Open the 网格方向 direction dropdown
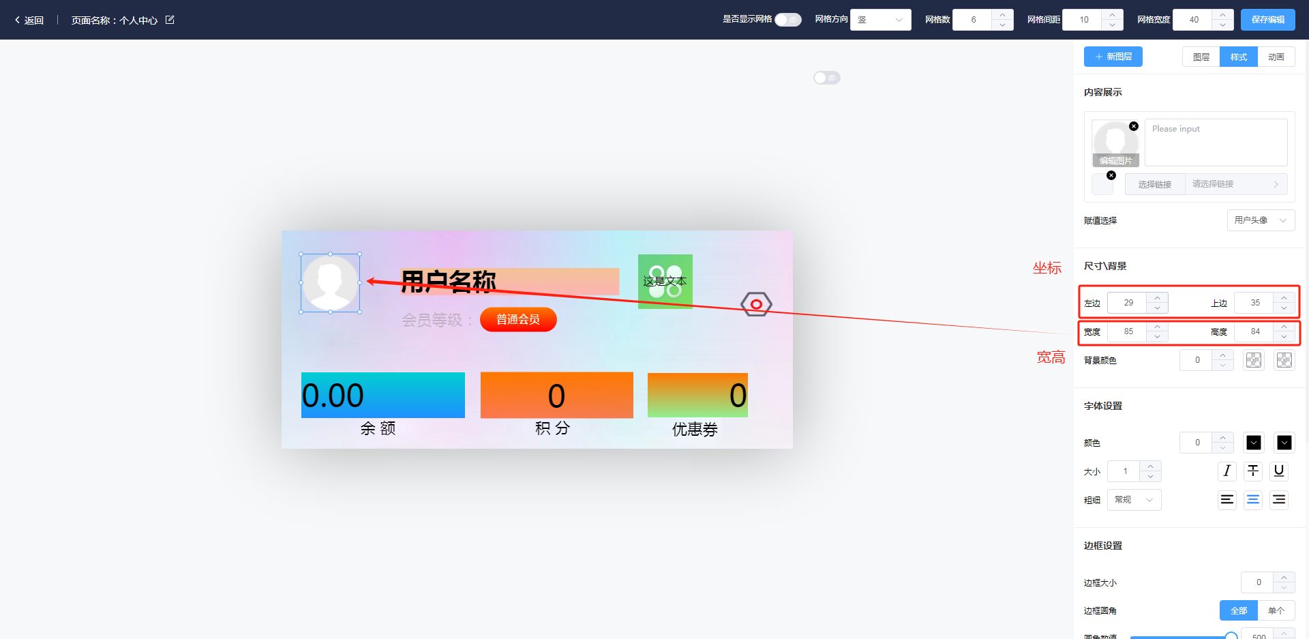Image resolution: width=1309 pixels, height=639 pixels. (880, 20)
